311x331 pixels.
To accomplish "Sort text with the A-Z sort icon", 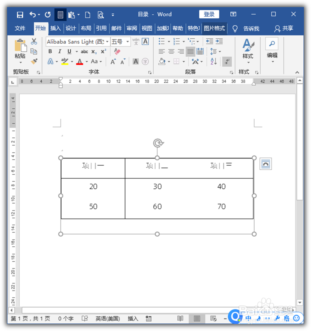I will click(214, 61).
